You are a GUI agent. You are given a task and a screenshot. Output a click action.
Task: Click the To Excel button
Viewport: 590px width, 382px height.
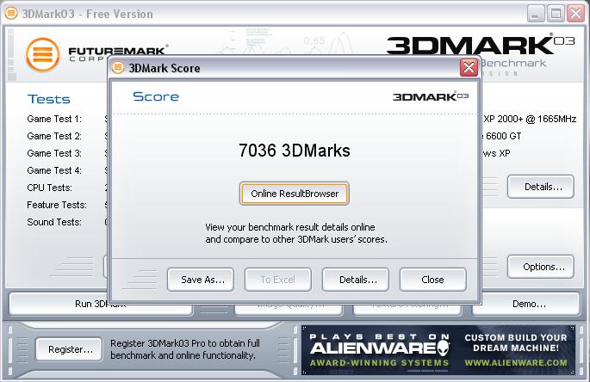pyautogui.click(x=278, y=280)
